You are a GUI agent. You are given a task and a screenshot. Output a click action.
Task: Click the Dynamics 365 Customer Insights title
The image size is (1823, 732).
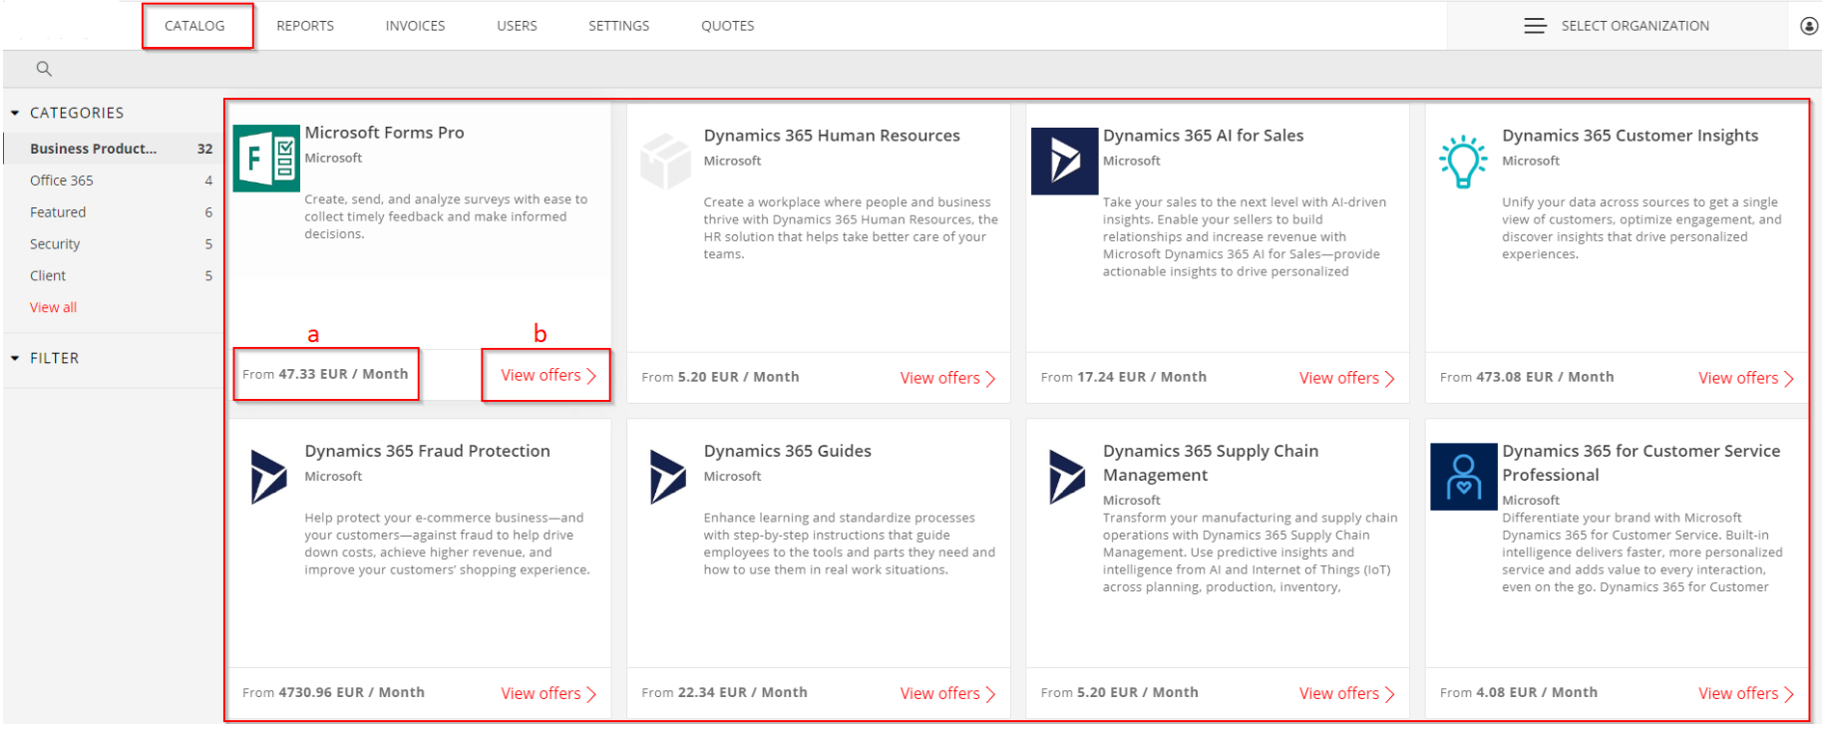pos(1630,136)
